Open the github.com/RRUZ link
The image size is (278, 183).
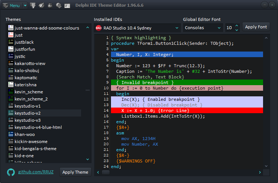(36, 172)
